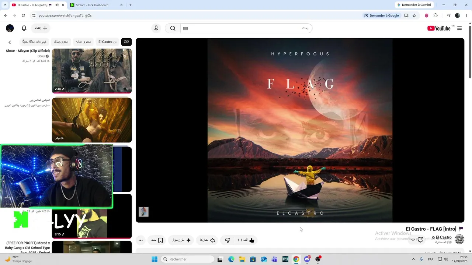Open the Extensions puzzle icon
The height and width of the screenshot is (265, 472).
[435, 15]
